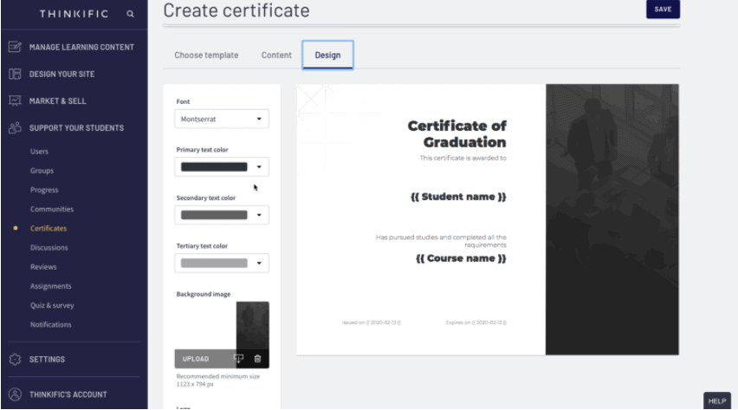Open Discussions in sidebar

point(49,247)
